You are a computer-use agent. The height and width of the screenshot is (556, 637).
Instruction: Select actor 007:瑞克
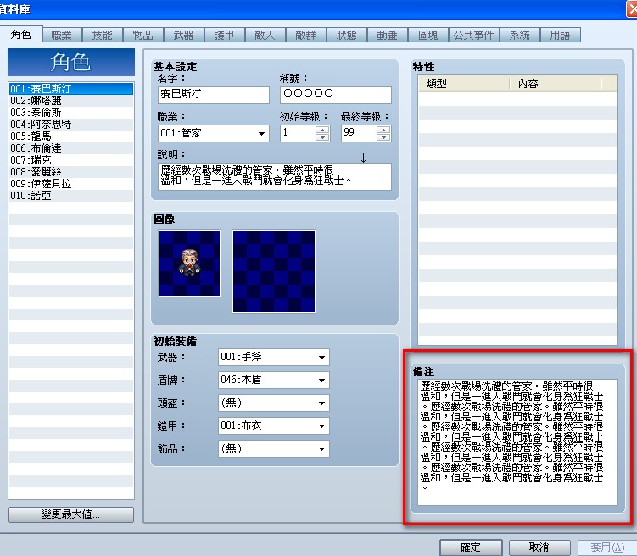click(71, 160)
